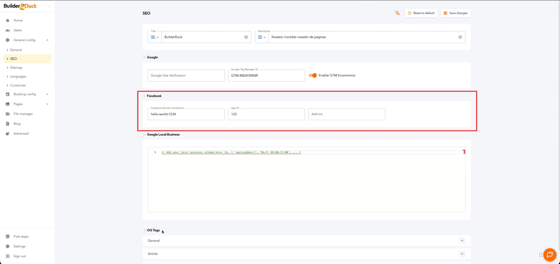This screenshot has width=560, height=264.
Task: Click the plus icon in the Title field
Action: pos(246,37)
